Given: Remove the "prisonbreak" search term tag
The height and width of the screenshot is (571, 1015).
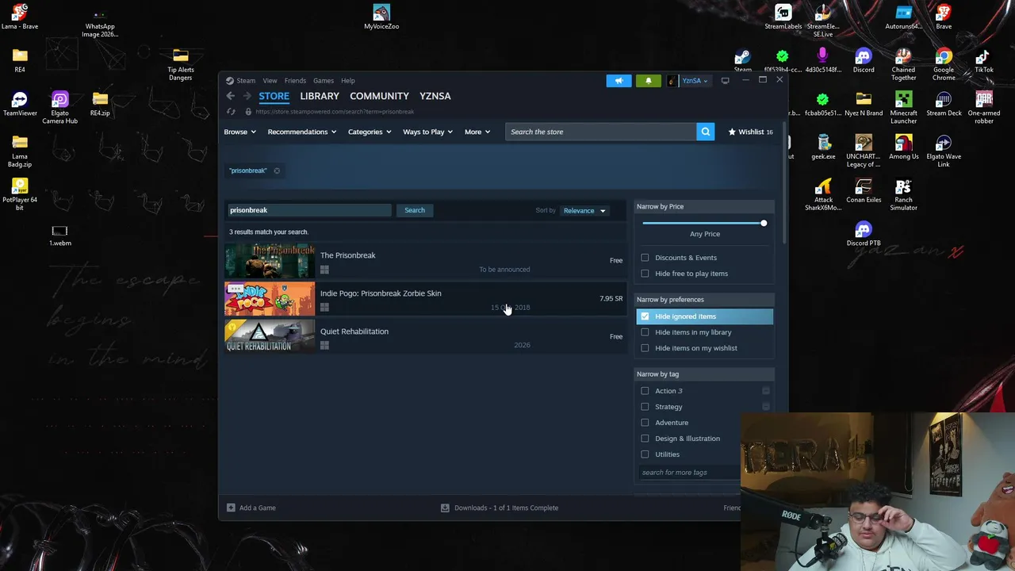Looking at the screenshot, I should [x=277, y=171].
